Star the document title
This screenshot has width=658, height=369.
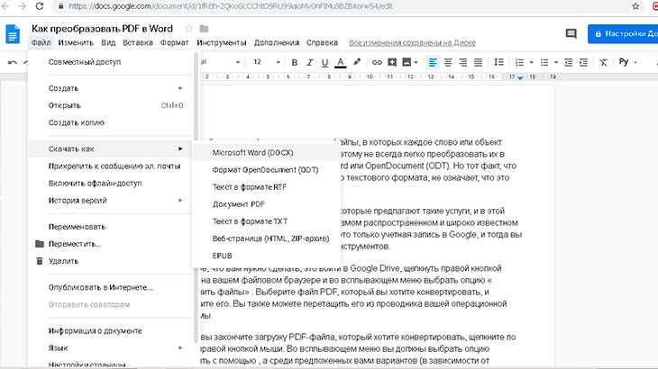[x=189, y=29]
